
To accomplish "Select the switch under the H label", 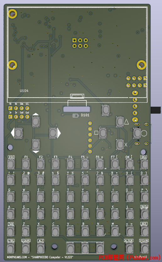I will [85, 214].
